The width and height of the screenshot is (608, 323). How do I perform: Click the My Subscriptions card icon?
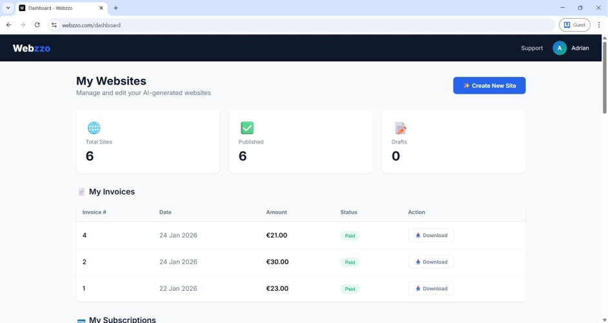tap(81, 320)
